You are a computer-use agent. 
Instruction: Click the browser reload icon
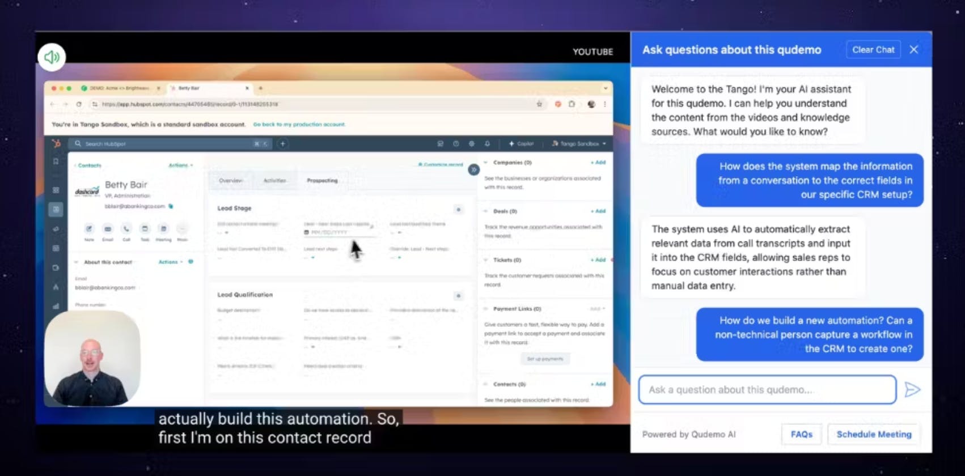coord(79,104)
